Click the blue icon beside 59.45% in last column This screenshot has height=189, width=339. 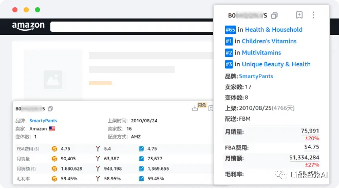[141, 179]
